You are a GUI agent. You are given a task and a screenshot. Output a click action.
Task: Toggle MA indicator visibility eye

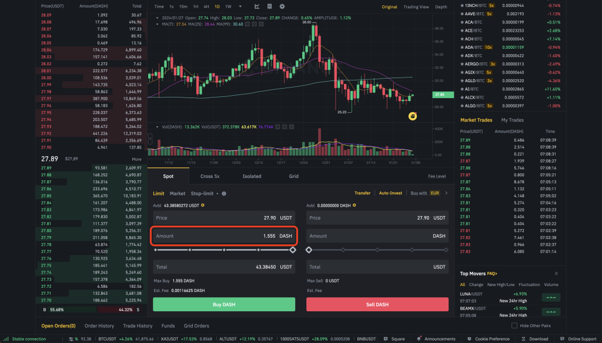coord(248,24)
